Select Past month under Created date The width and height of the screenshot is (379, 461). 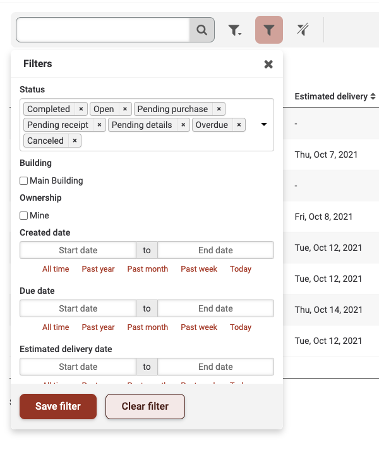point(148,268)
